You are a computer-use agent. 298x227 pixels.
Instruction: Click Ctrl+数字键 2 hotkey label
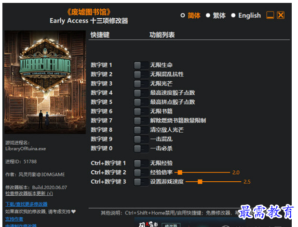(x=108, y=173)
